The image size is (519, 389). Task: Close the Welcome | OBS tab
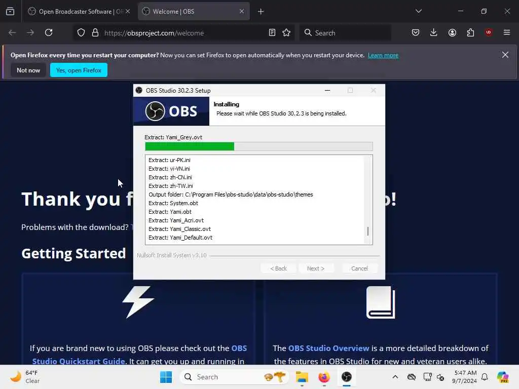[242, 12]
